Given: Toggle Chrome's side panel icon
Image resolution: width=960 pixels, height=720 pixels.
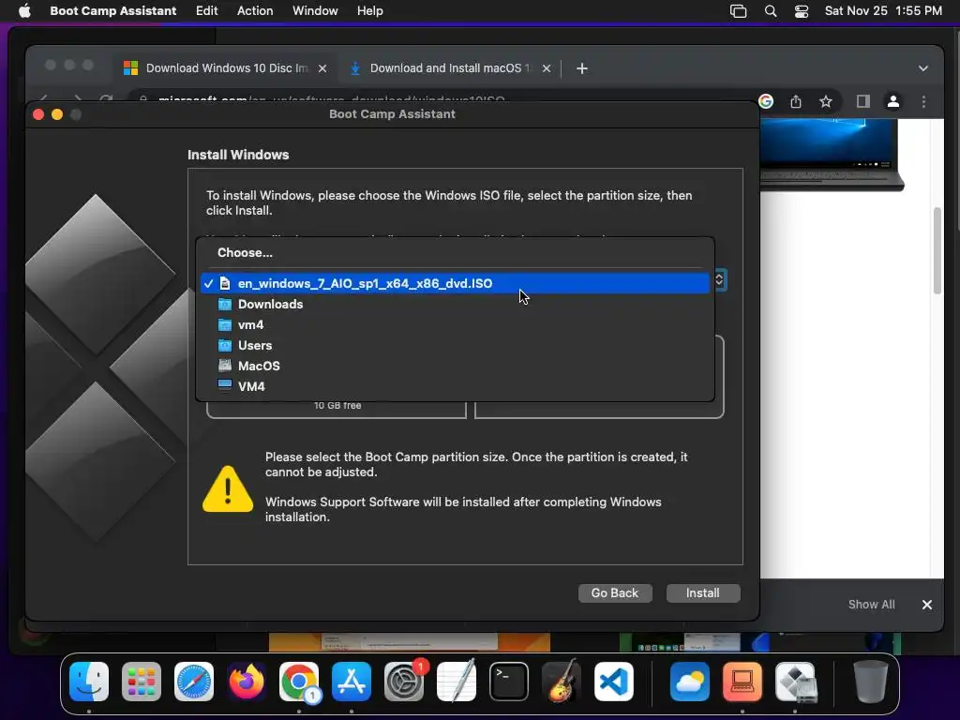Looking at the screenshot, I should pos(863,101).
